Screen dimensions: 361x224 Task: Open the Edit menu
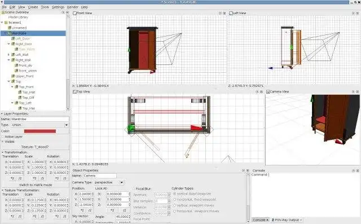click(12, 7)
